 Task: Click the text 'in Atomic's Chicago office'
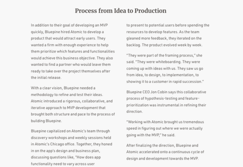pos(53,144)
